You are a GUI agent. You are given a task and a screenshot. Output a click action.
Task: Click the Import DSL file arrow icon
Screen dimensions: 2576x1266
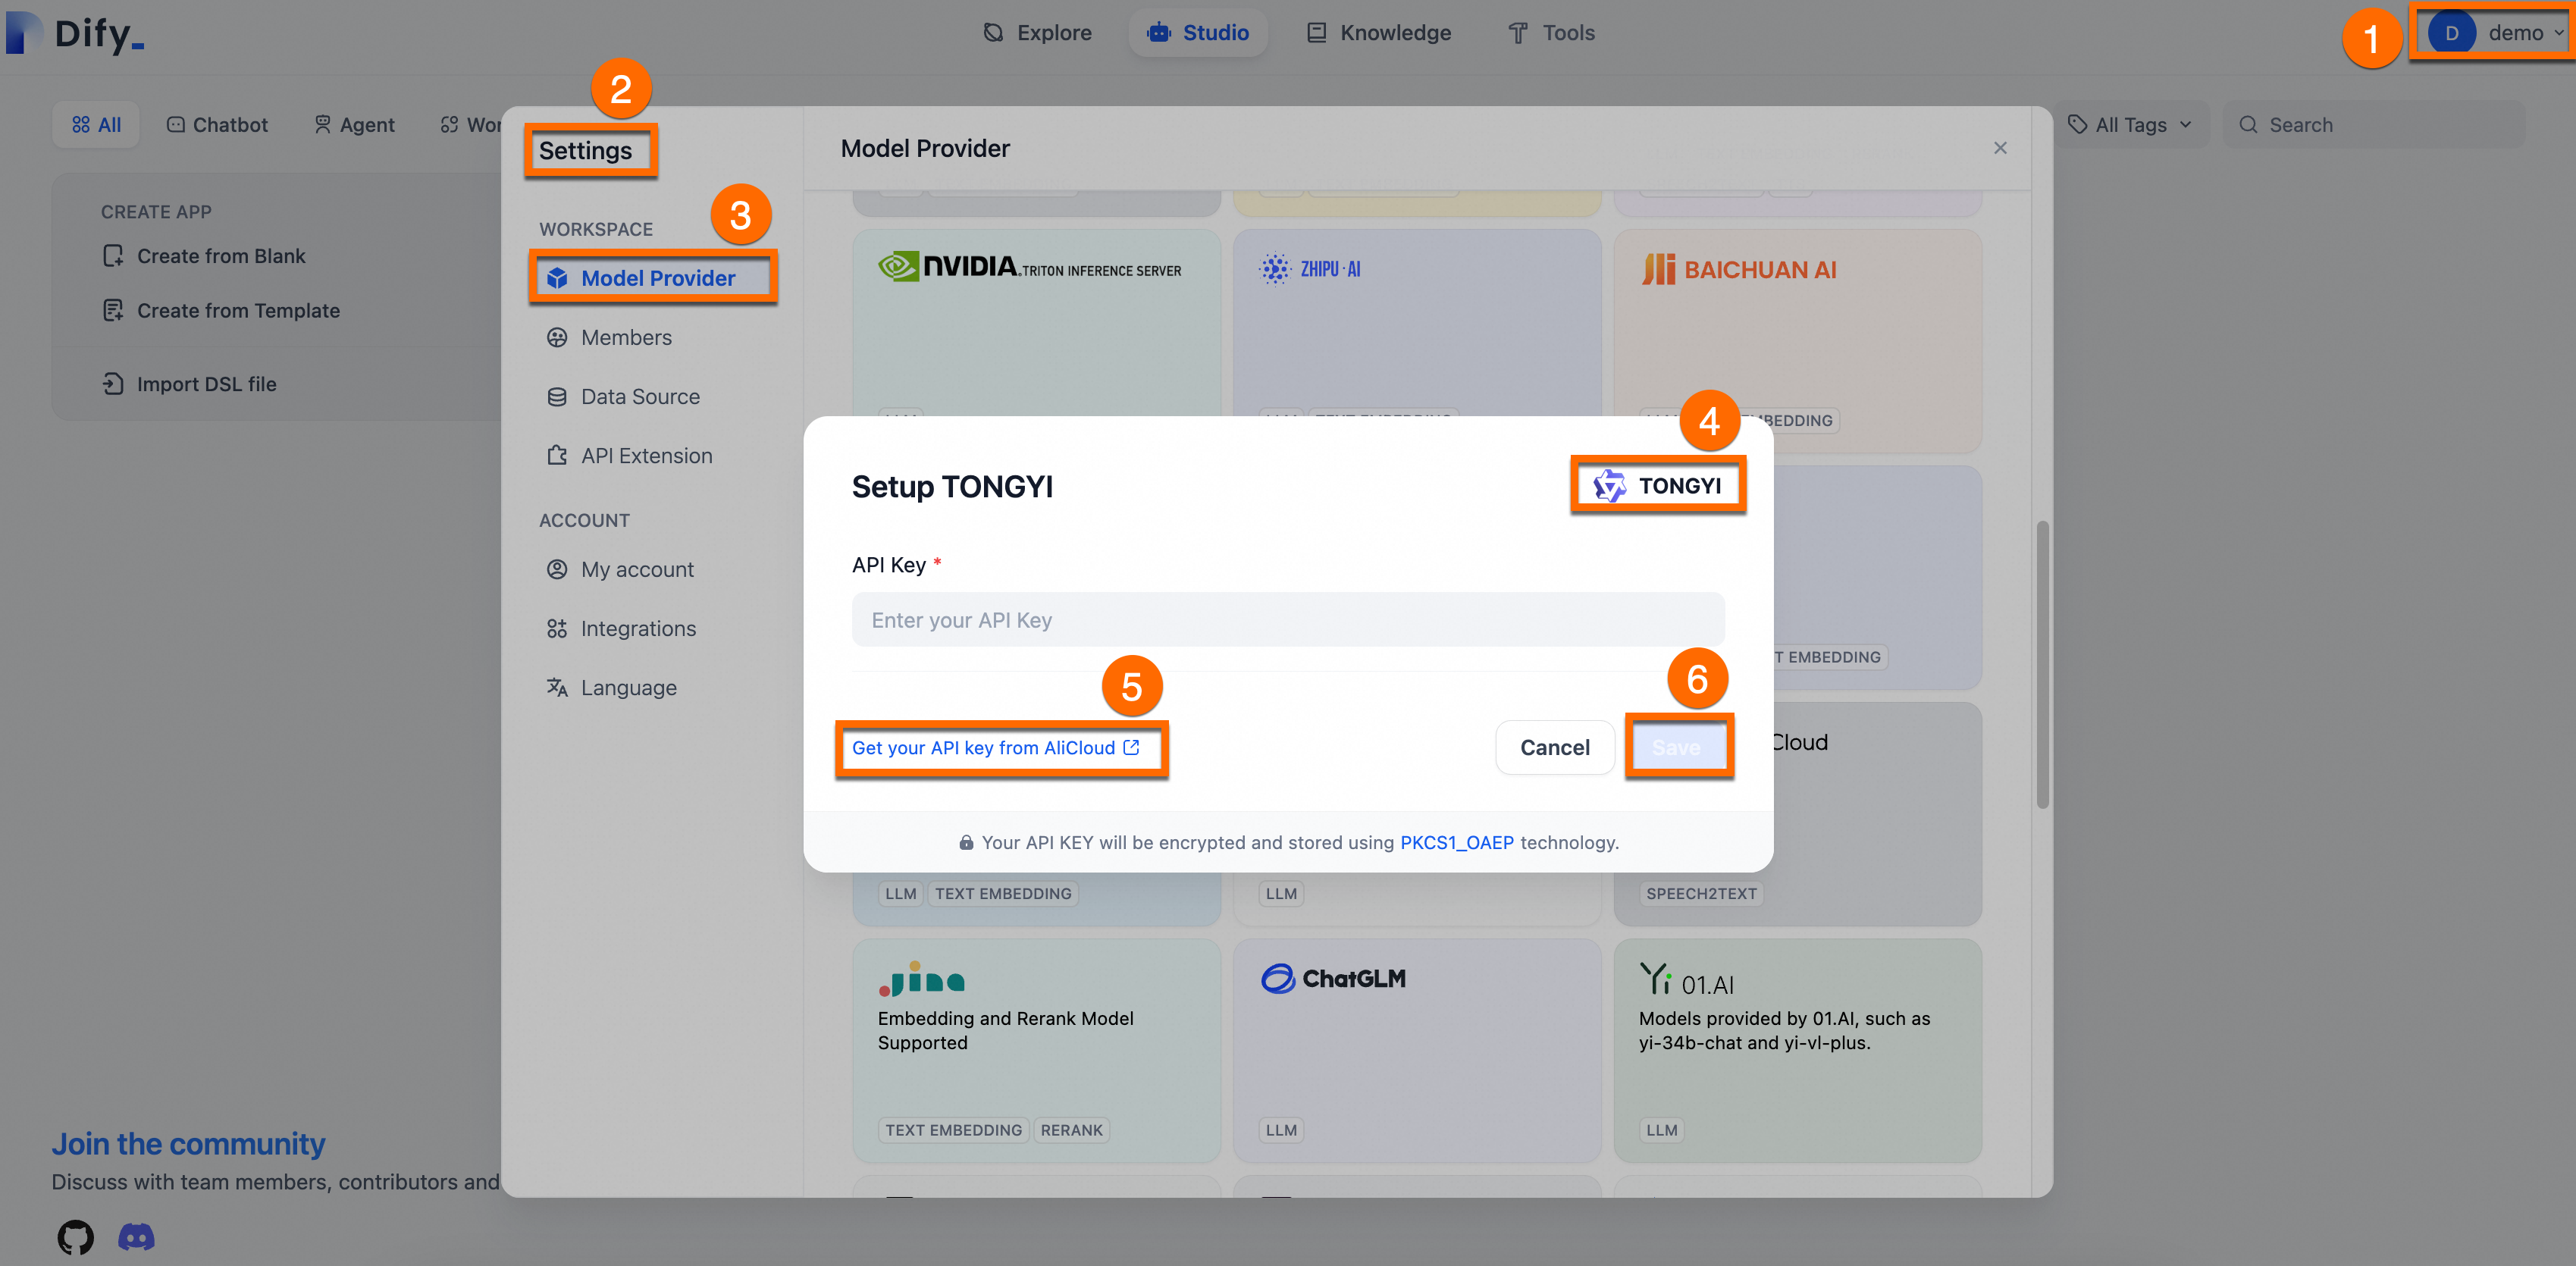[x=113, y=384]
